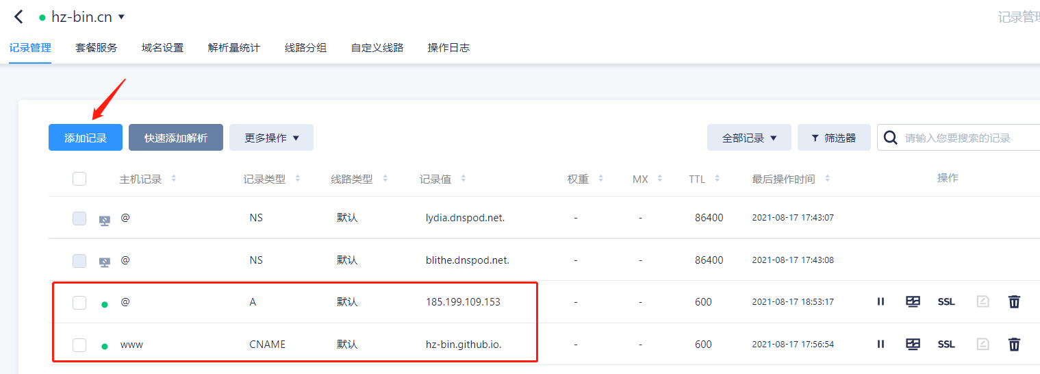
Task: Pause the www CNAME record
Action: click(x=880, y=344)
